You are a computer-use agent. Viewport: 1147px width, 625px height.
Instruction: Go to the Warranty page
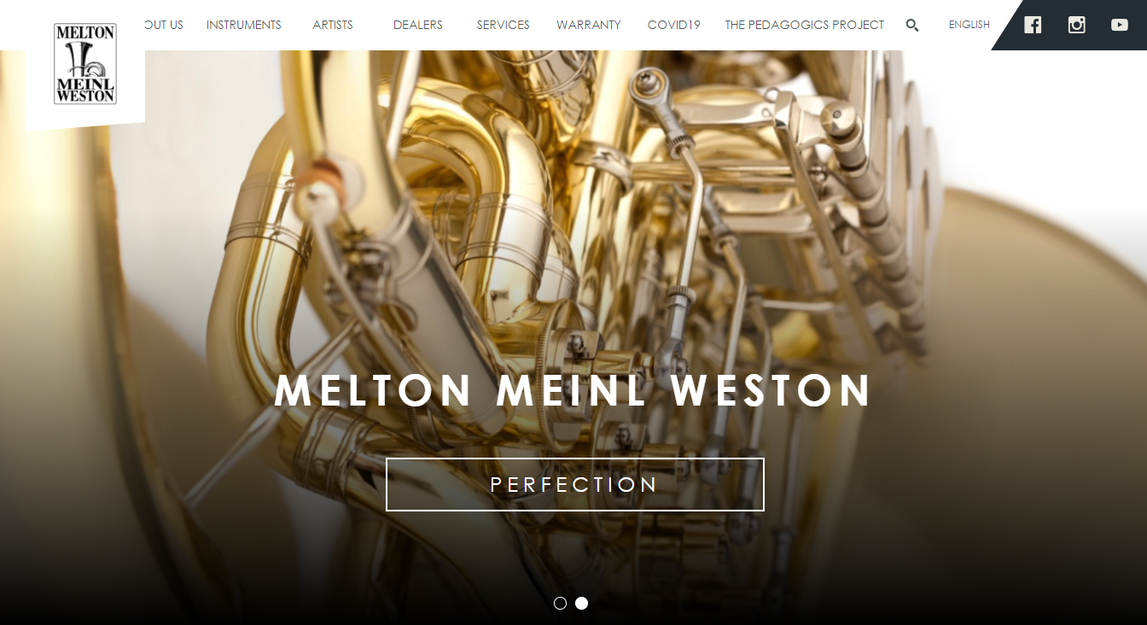point(589,25)
